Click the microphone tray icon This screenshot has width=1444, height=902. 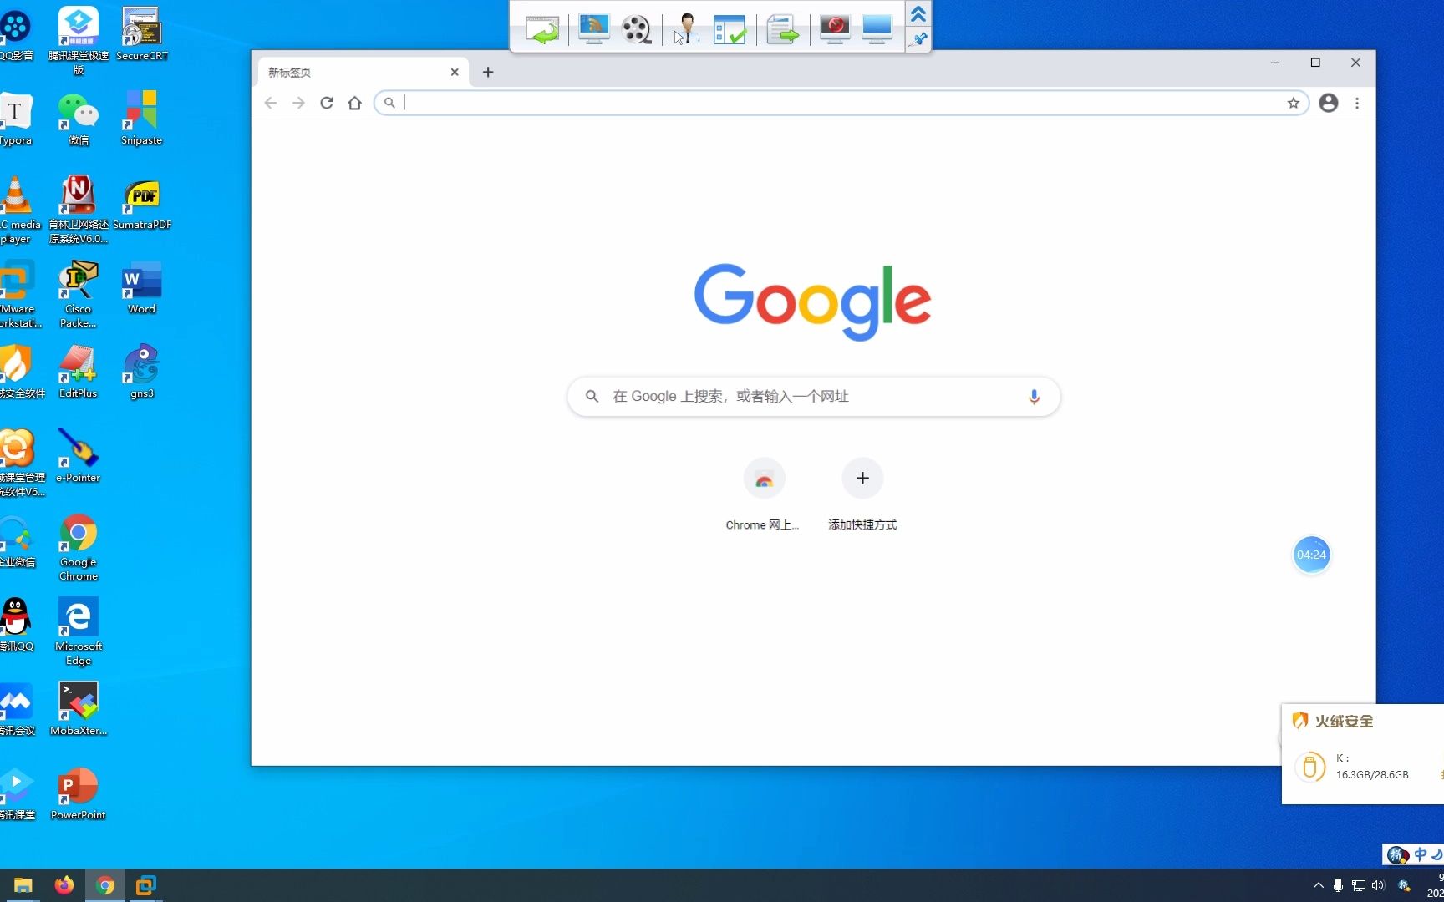pos(1338,885)
